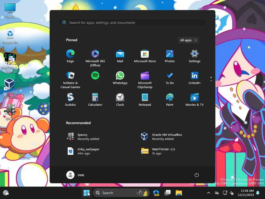The height and width of the screenshot is (199, 265).
Task: Open Edge Preview from taskbar
Action: click(x=156, y=193)
